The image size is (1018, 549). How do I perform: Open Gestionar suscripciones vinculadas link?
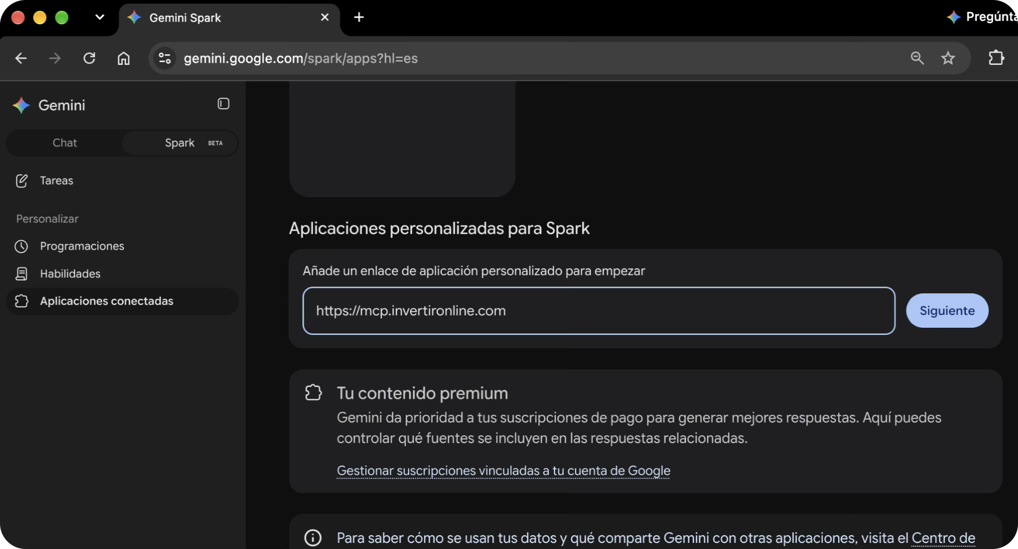[x=503, y=471]
